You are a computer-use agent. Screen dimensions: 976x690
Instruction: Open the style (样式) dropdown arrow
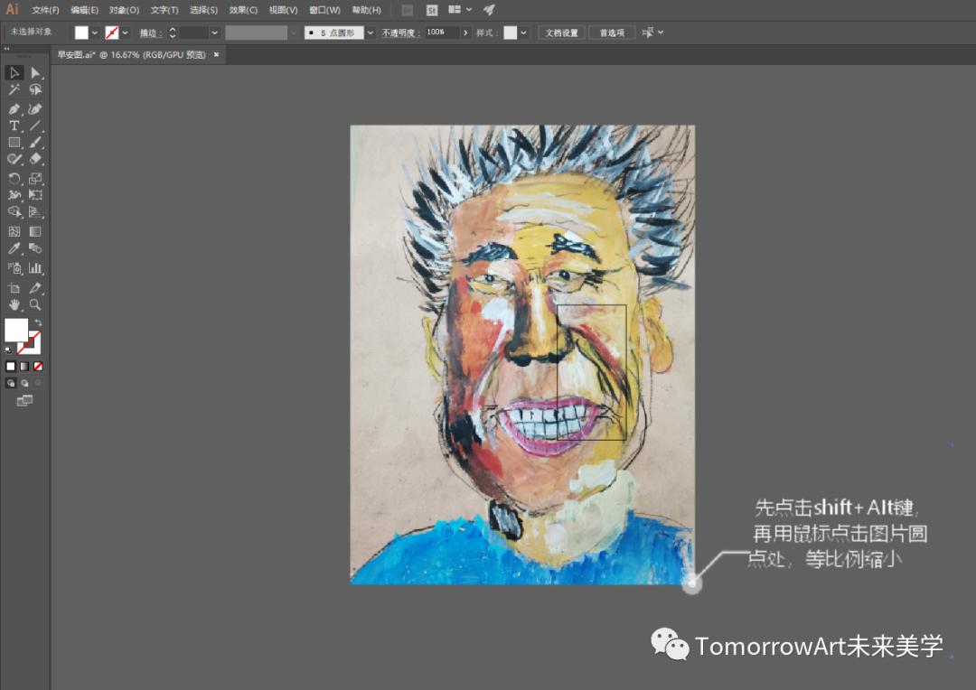(523, 33)
